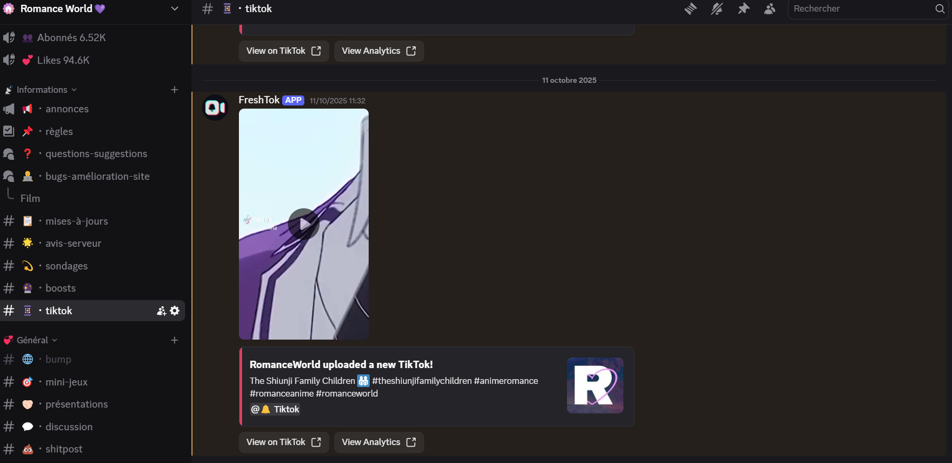
Task: Click invite people icon on tiktok channel
Action: [x=161, y=311]
